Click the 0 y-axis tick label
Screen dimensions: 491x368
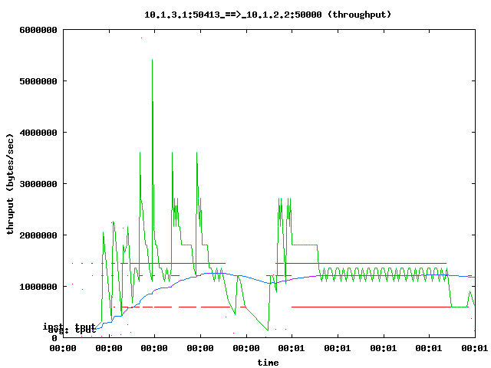(x=55, y=338)
